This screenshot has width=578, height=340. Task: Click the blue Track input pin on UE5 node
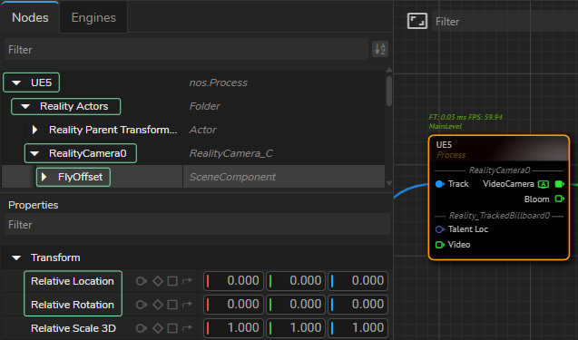tap(440, 184)
